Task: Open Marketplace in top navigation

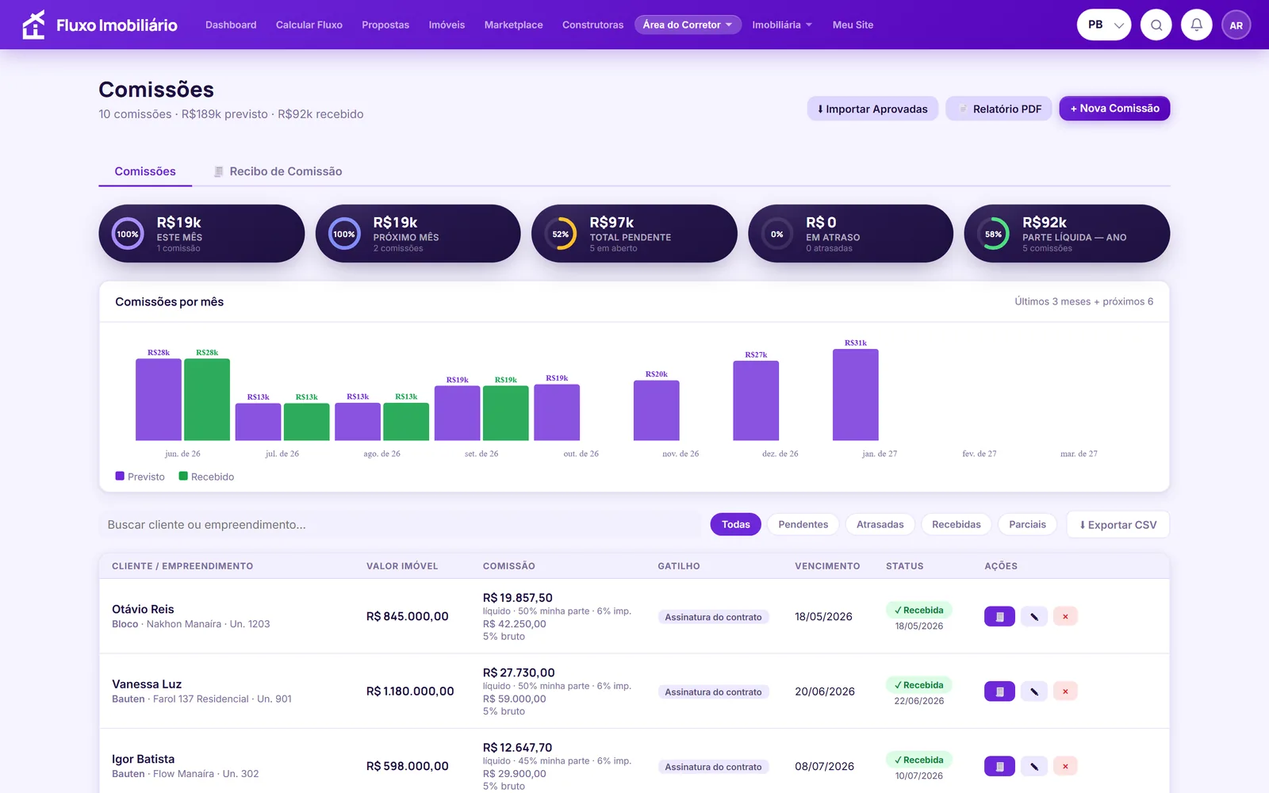Action: point(514,25)
